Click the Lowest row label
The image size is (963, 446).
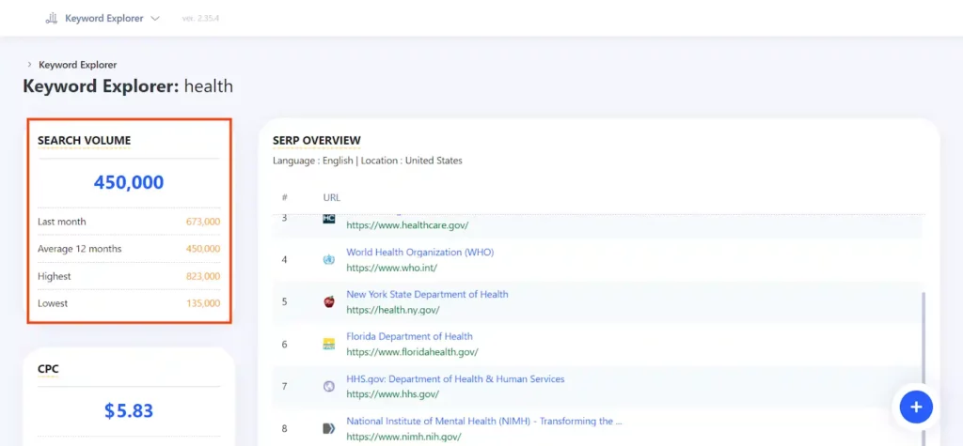(53, 303)
